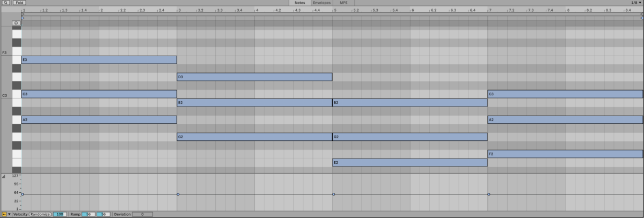Click the velocity marker at bar 1

tap(23, 194)
